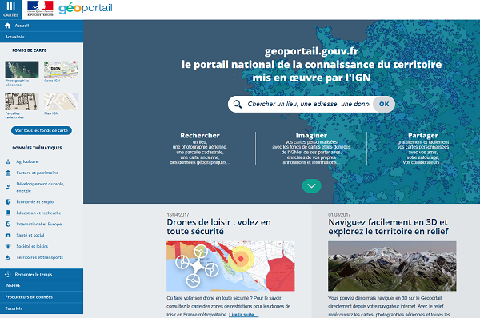Viewport: 480px width, 318px height.
Task: Click the 'FONDS DE CARTE' section title
Action: [30, 50]
